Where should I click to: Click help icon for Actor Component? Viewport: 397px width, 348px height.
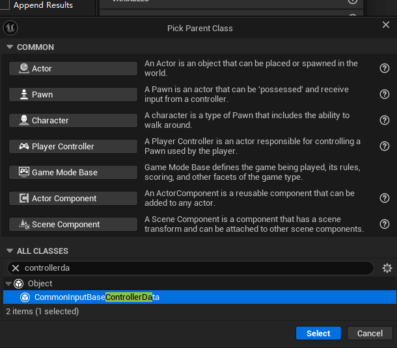[x=384, y=199]
